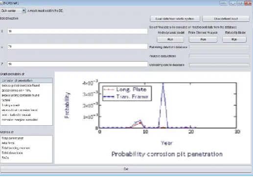The height and width of the screenshot is (177, 253).
Task: Click the Probability corrosion pit penetration chart title
Action: coord(167,154)
